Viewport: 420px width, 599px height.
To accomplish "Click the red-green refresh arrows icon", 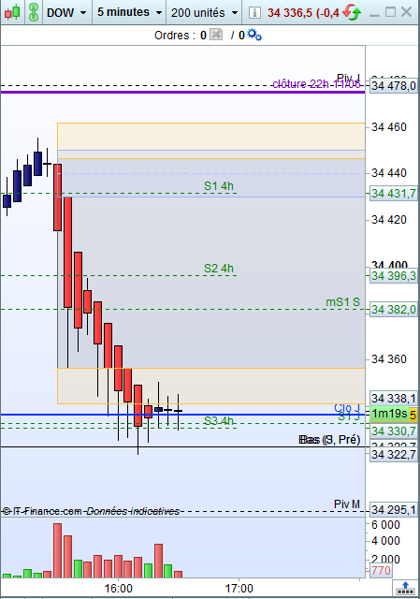I will [x=352, y=12].
